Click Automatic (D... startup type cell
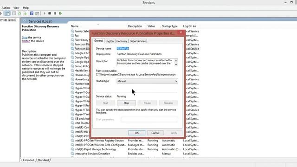 coord(171,149)
